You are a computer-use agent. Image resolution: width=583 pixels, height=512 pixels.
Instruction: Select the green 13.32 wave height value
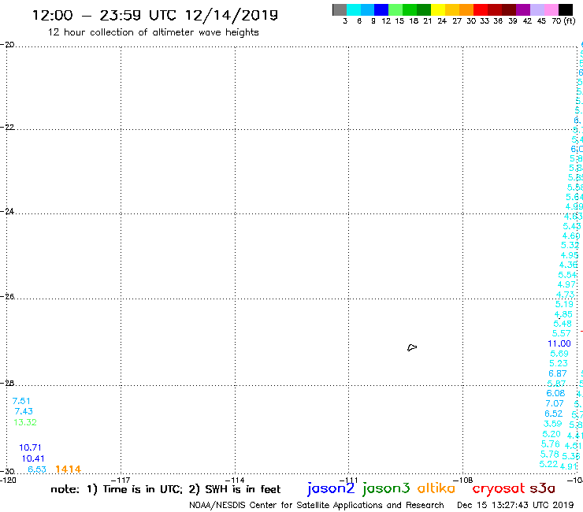25,422
